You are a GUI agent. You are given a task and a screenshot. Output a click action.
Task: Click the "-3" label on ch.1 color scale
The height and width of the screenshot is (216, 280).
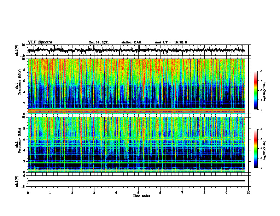tap(261, 71)
